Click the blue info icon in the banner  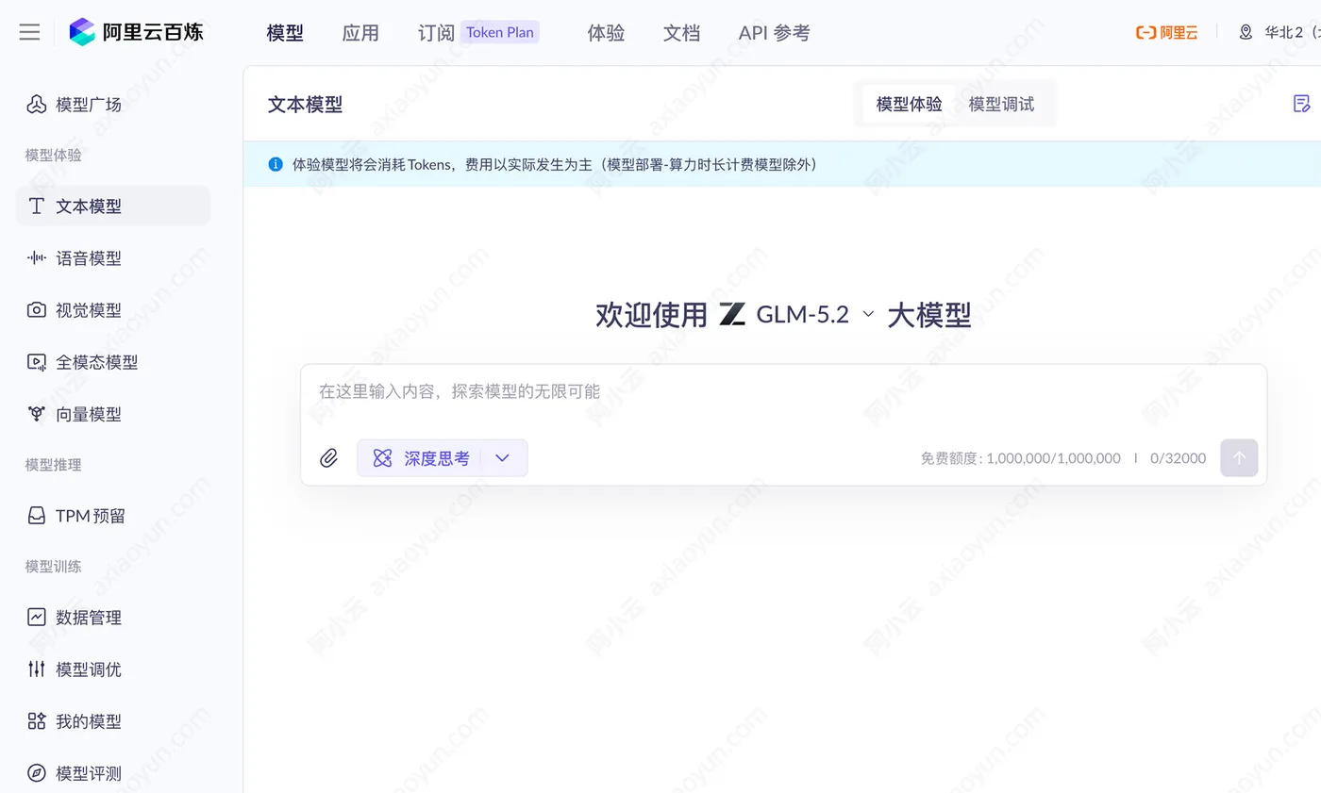[x=276, y=164]
